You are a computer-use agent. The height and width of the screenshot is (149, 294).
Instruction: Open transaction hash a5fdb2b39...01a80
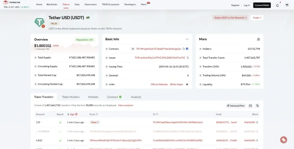click(226, 140)
